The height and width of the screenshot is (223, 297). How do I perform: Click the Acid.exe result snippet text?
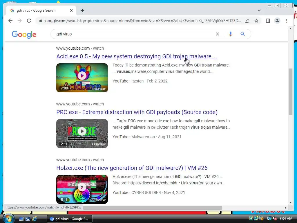[x=171, y=68]
